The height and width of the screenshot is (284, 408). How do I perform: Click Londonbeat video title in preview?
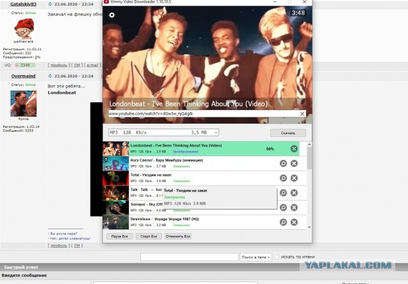point(189,104)
